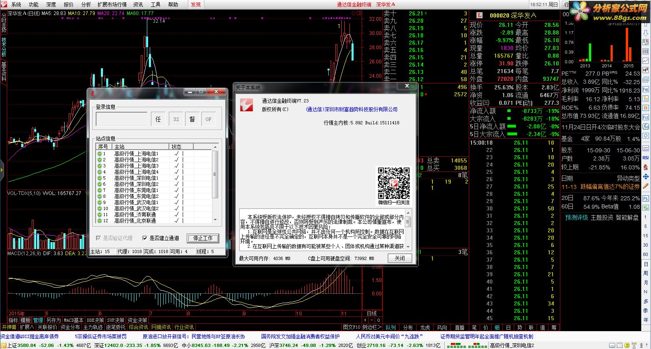Open the 综合资讯 tab
Viewport: 651px width, 349px height.
[138, 327]
